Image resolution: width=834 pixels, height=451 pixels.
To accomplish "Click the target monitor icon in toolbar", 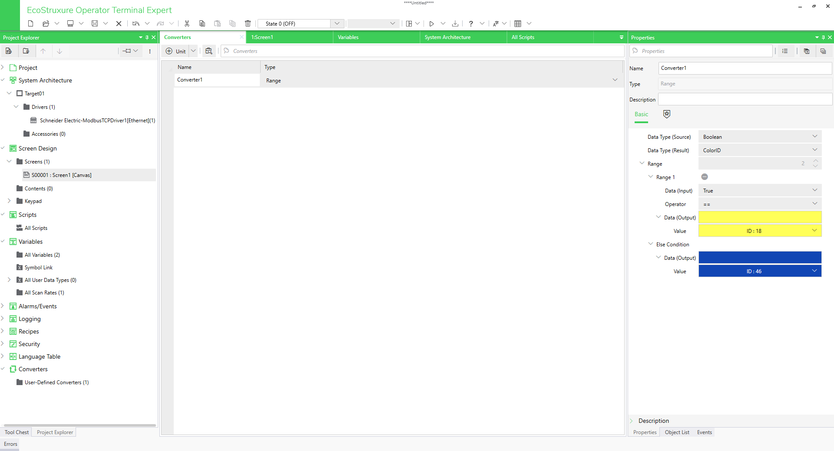I will [70, 23].
